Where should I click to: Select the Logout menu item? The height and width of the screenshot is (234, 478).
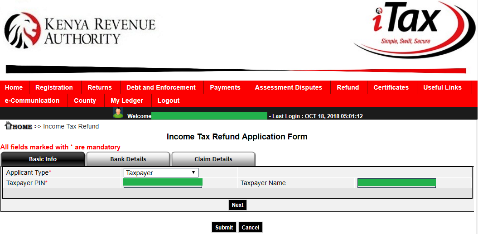point(169,100)
